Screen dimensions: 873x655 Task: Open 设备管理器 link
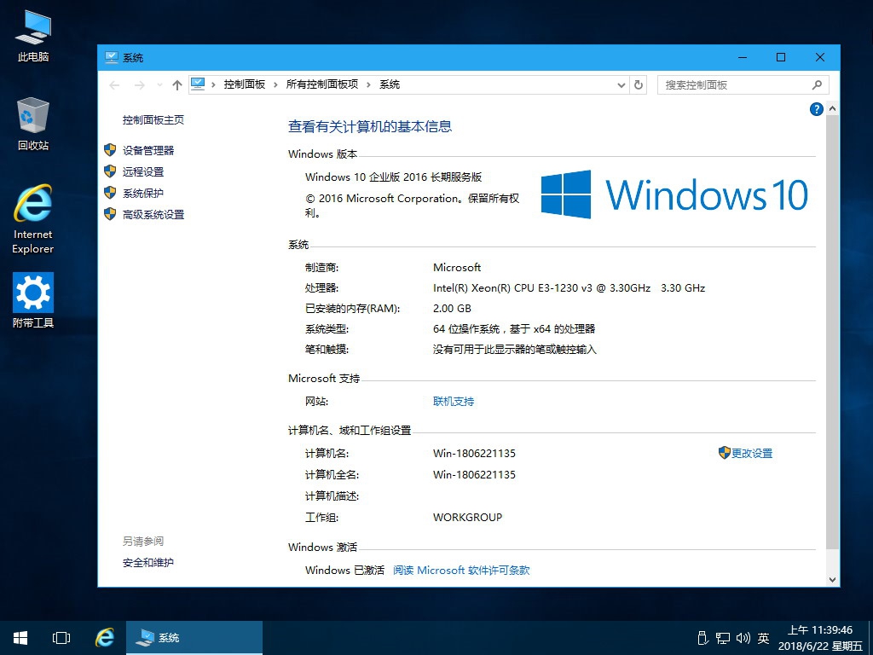[x=148, y=150]
